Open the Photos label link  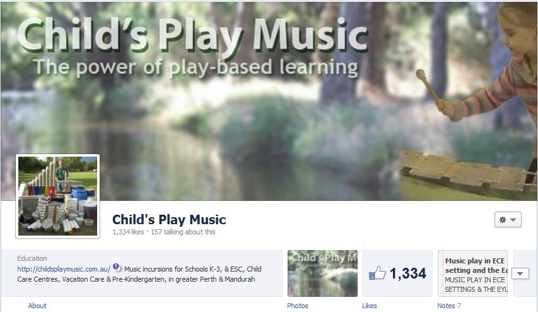click(x=298, y=306)
